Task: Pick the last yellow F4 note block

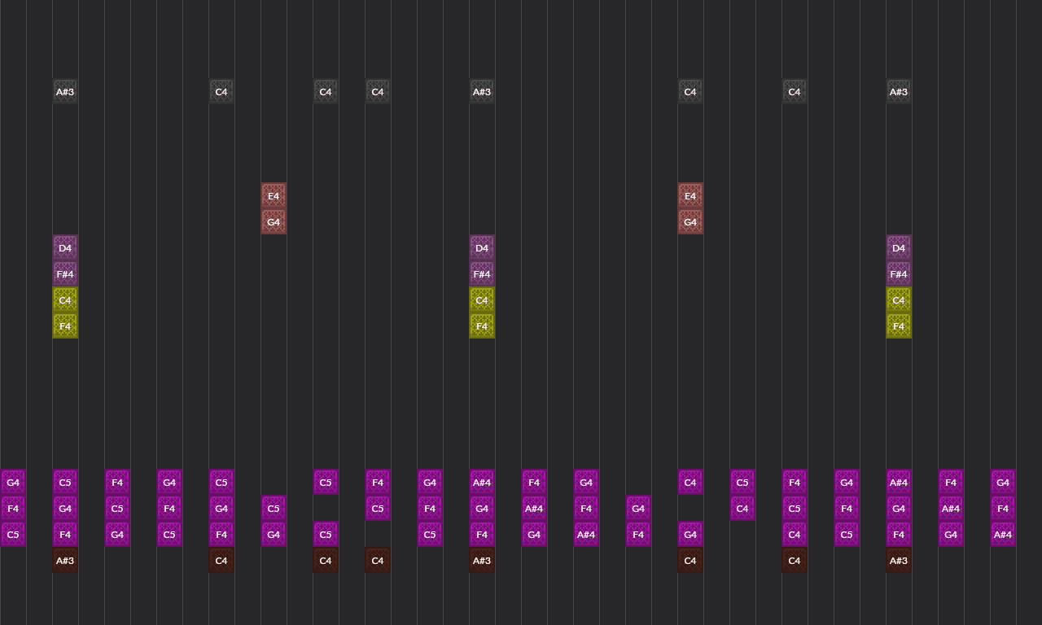Action: pos(899,326)
